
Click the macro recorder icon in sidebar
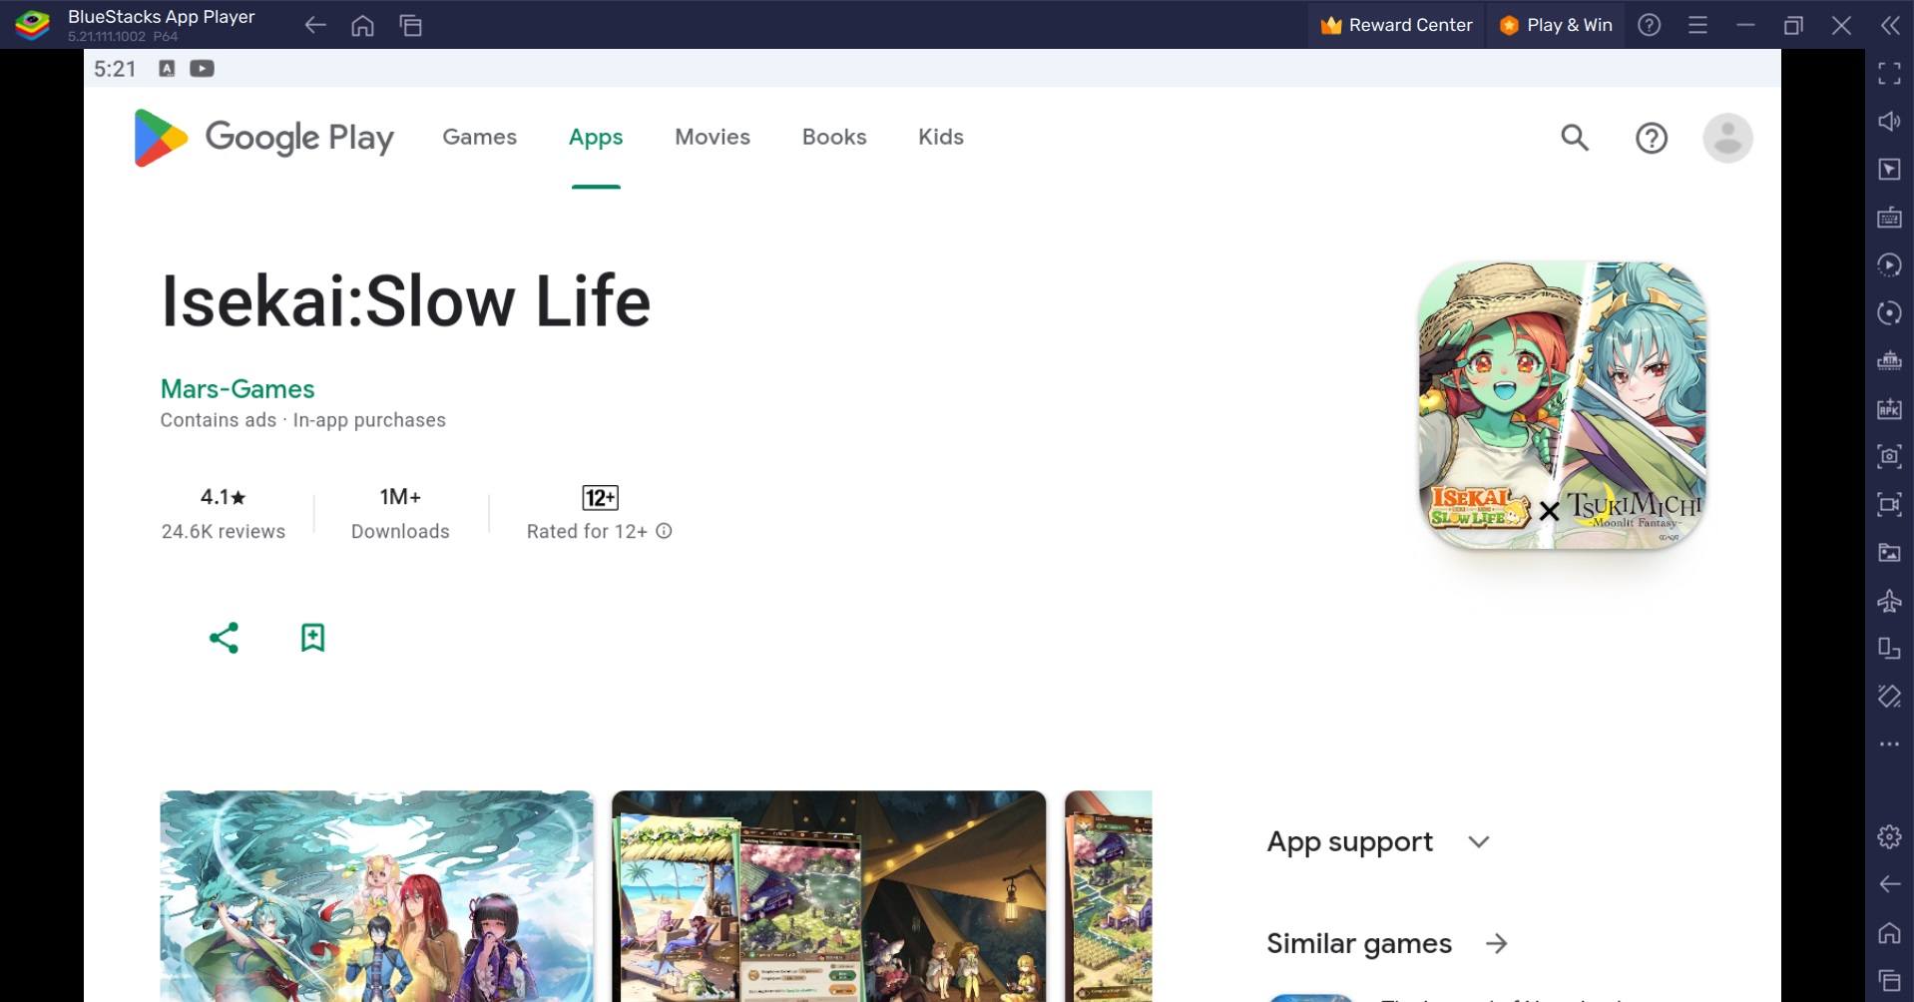(1889, 264)
